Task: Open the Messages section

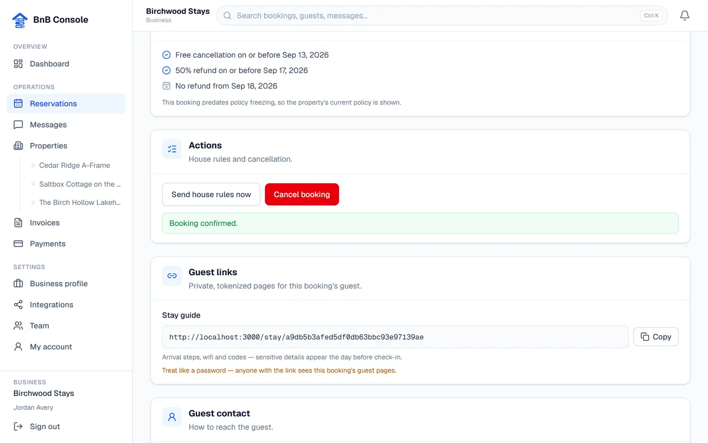Action: point(66,125)
